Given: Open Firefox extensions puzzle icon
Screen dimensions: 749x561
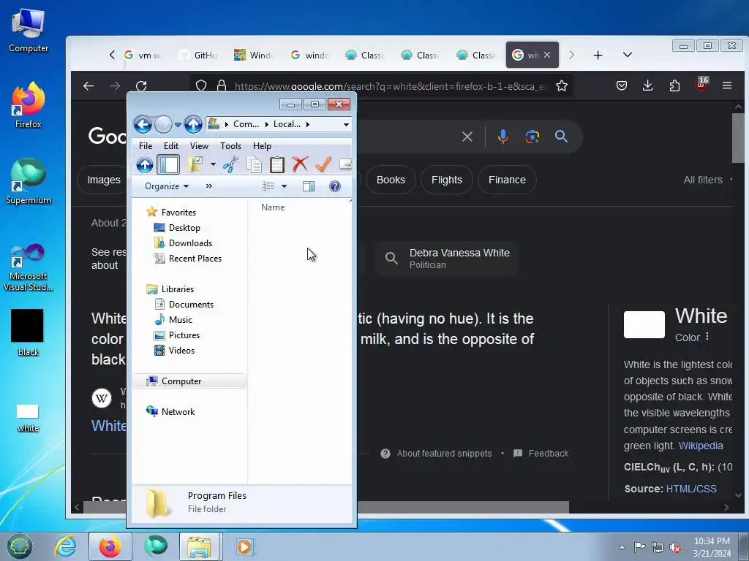Looking at the screenshot, I should 674,86.
